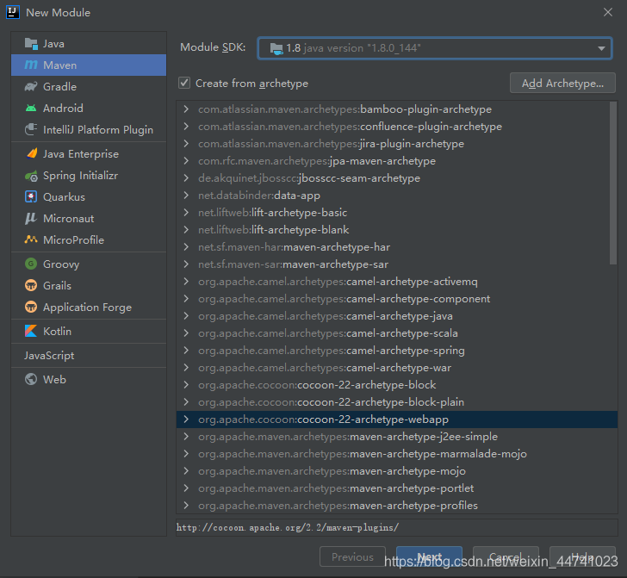This screenshot has width=627, height=578.
Task: Select Kotlin module type
Action: tap(89, 331)
